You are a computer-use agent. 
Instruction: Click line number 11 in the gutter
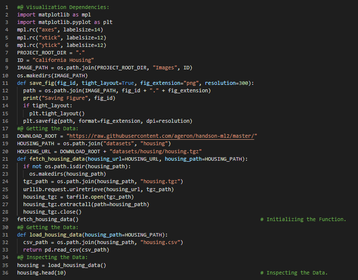(x=5, y=82)
